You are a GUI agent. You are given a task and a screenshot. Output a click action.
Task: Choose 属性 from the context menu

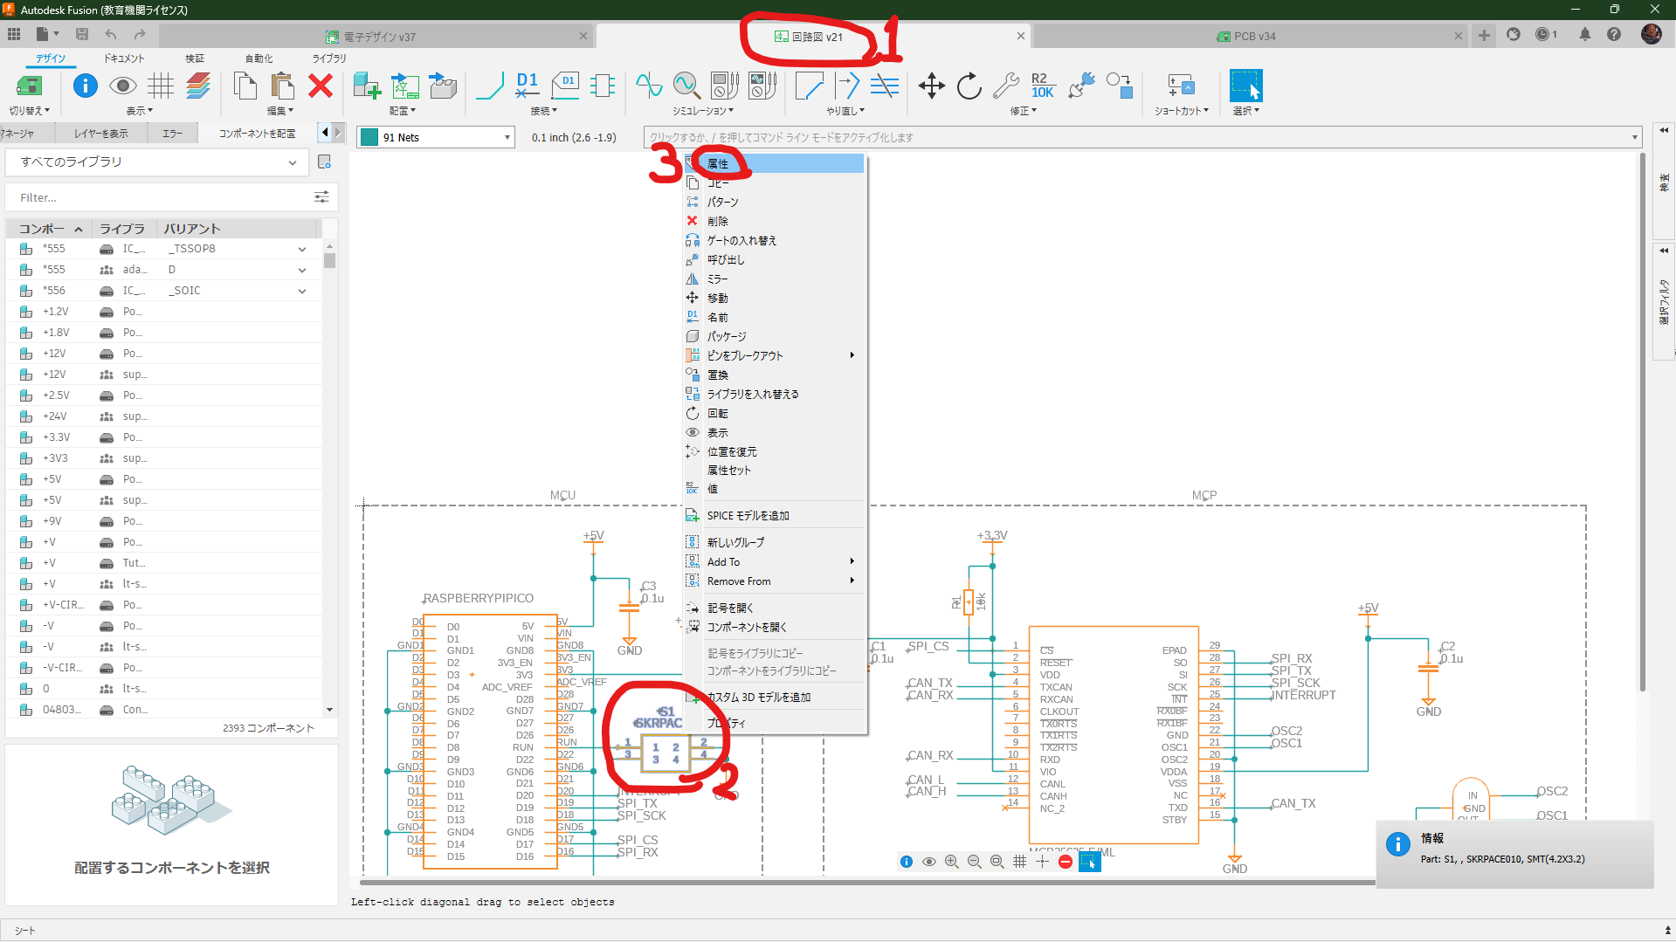pyautogui.click(x=718, y=164)
